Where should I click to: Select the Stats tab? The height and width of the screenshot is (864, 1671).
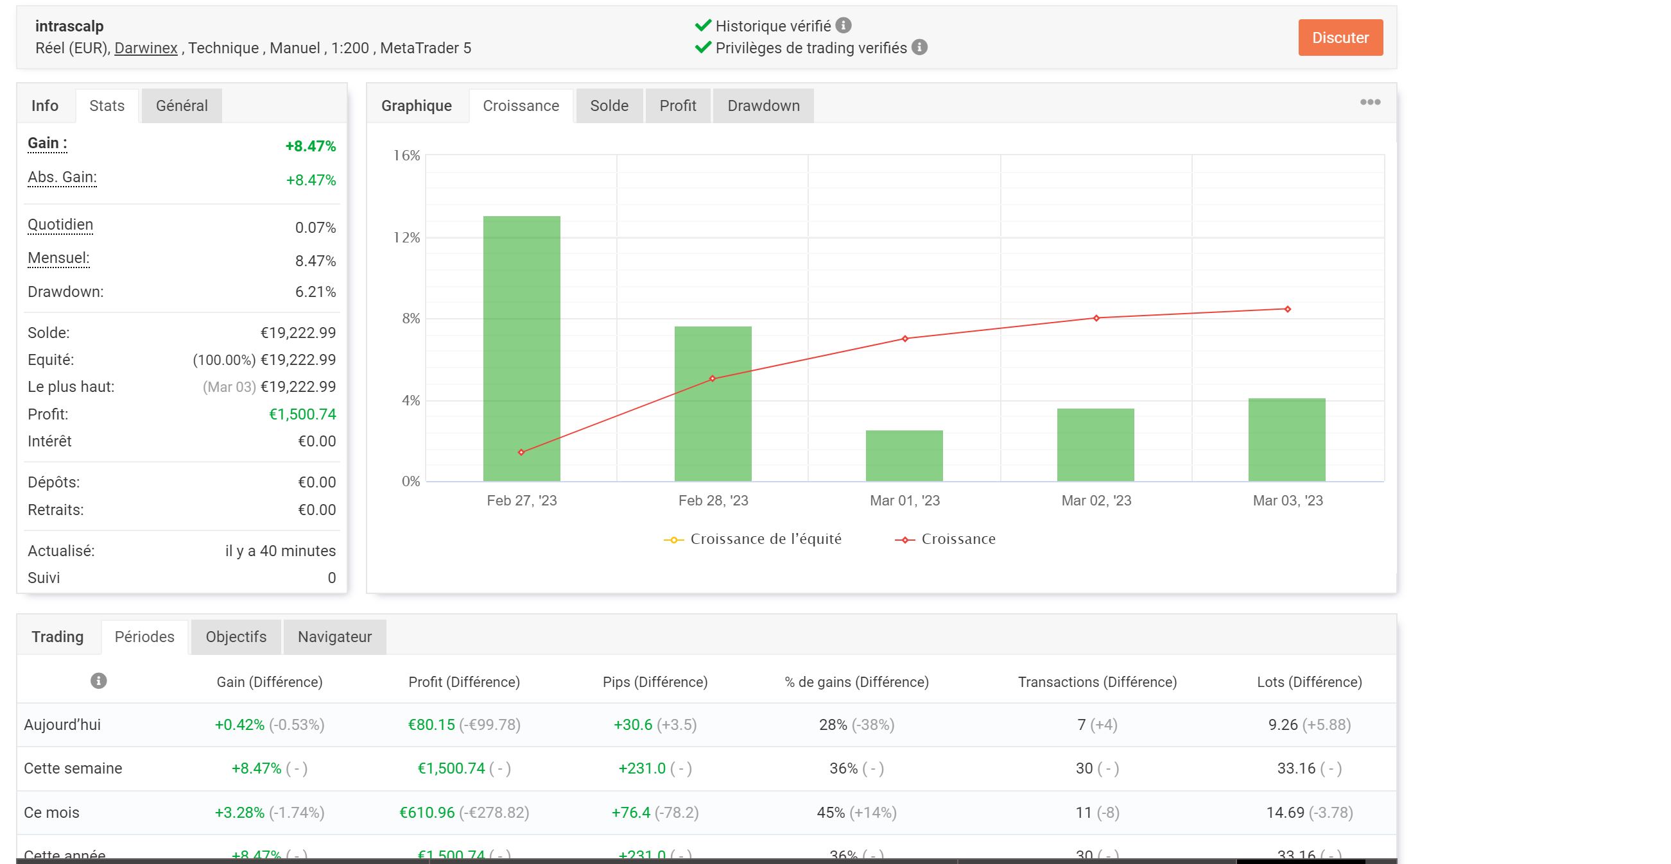[107, 106]
